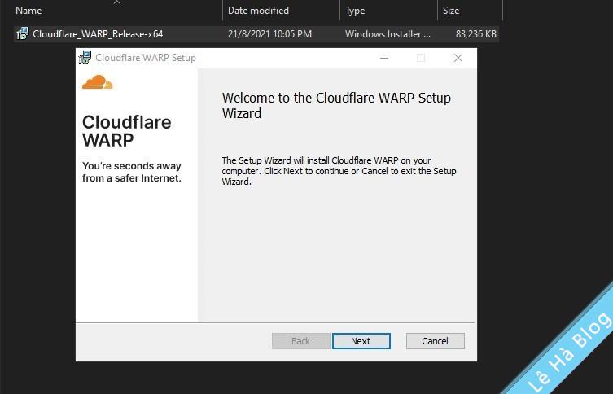Screen dimensions: 613x394
Task: Select the Cloudflare_WARP_Release-x64 file icon
Action: pyautogui.click(x=23, y=34)
